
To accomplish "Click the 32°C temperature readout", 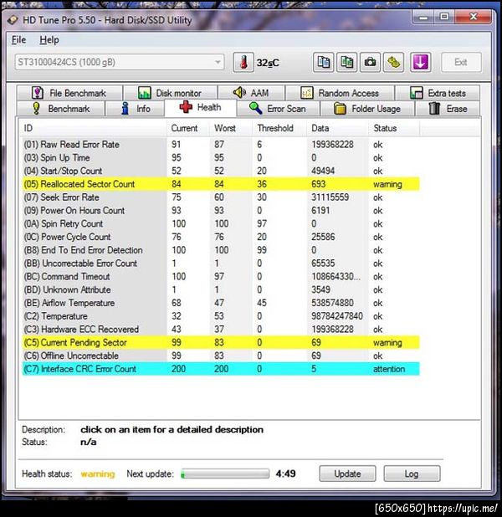I will pyautogui.click(x=268, y=63).
